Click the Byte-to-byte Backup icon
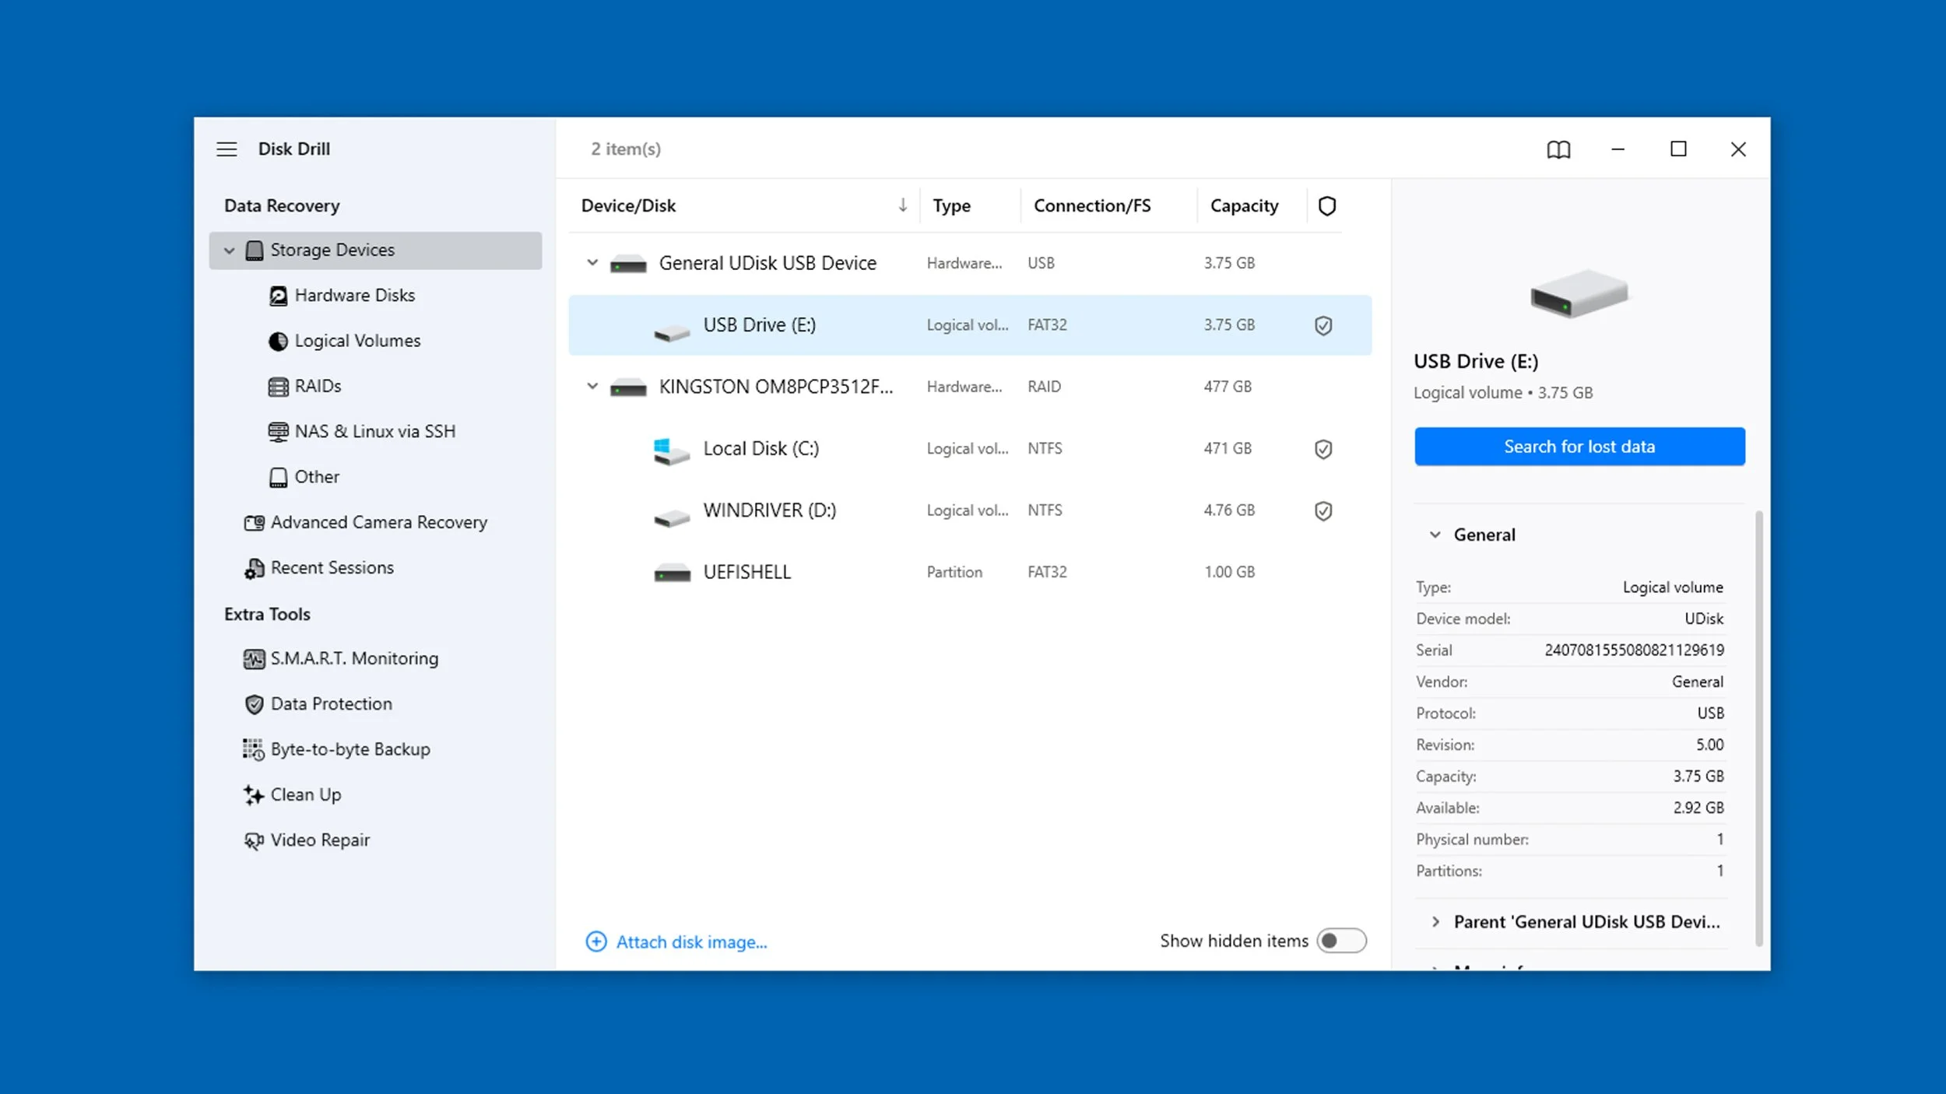 pos(254,749)
